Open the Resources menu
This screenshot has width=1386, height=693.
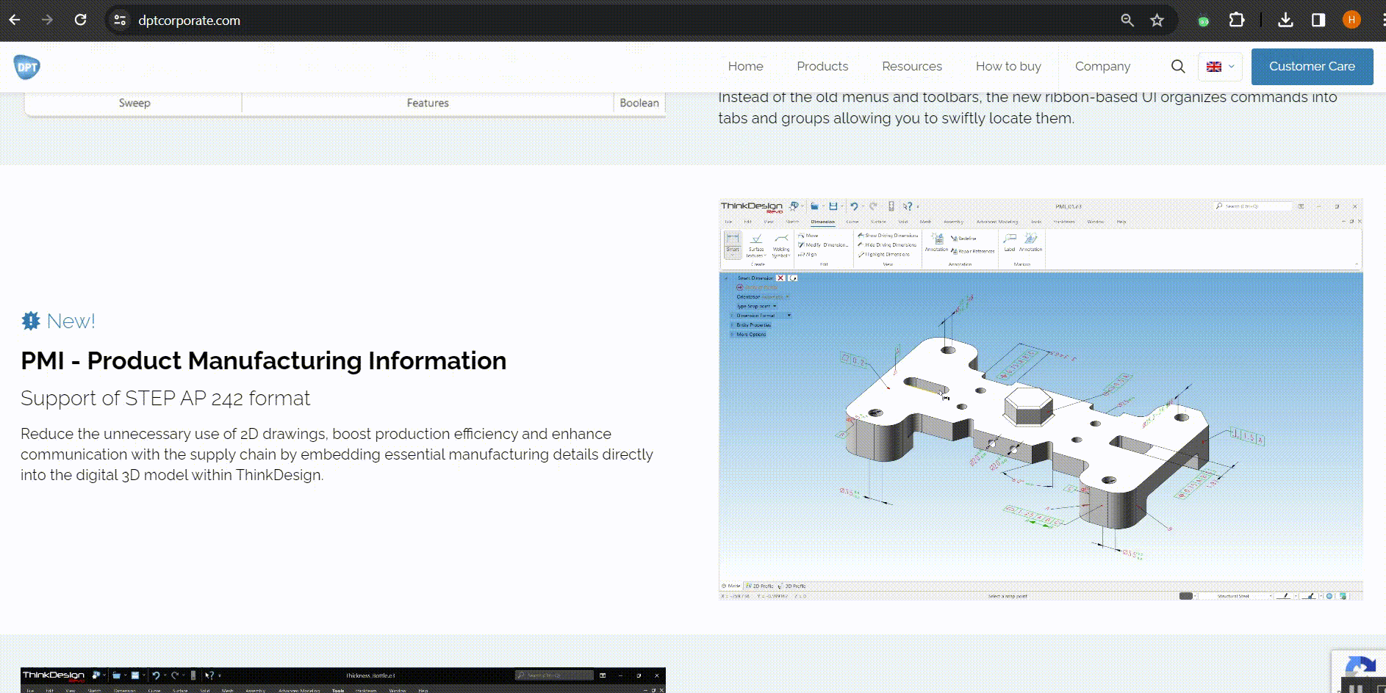911,67
